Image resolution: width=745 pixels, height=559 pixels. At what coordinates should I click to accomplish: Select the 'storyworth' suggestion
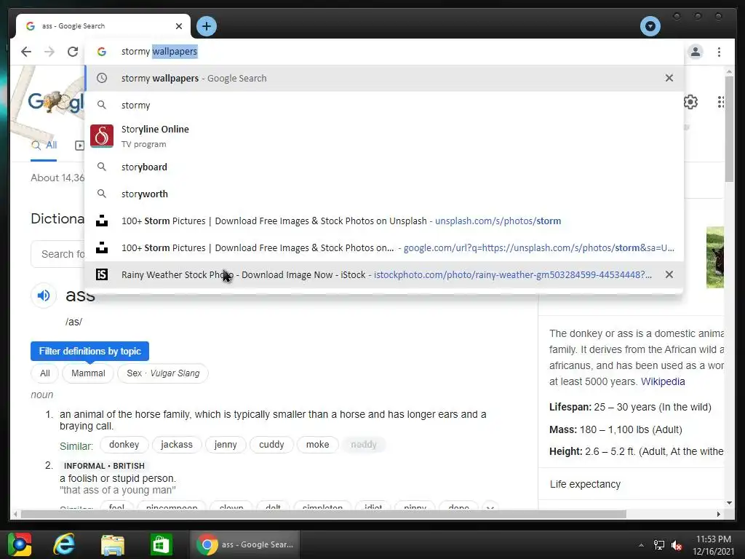click(x=384, y=194)
